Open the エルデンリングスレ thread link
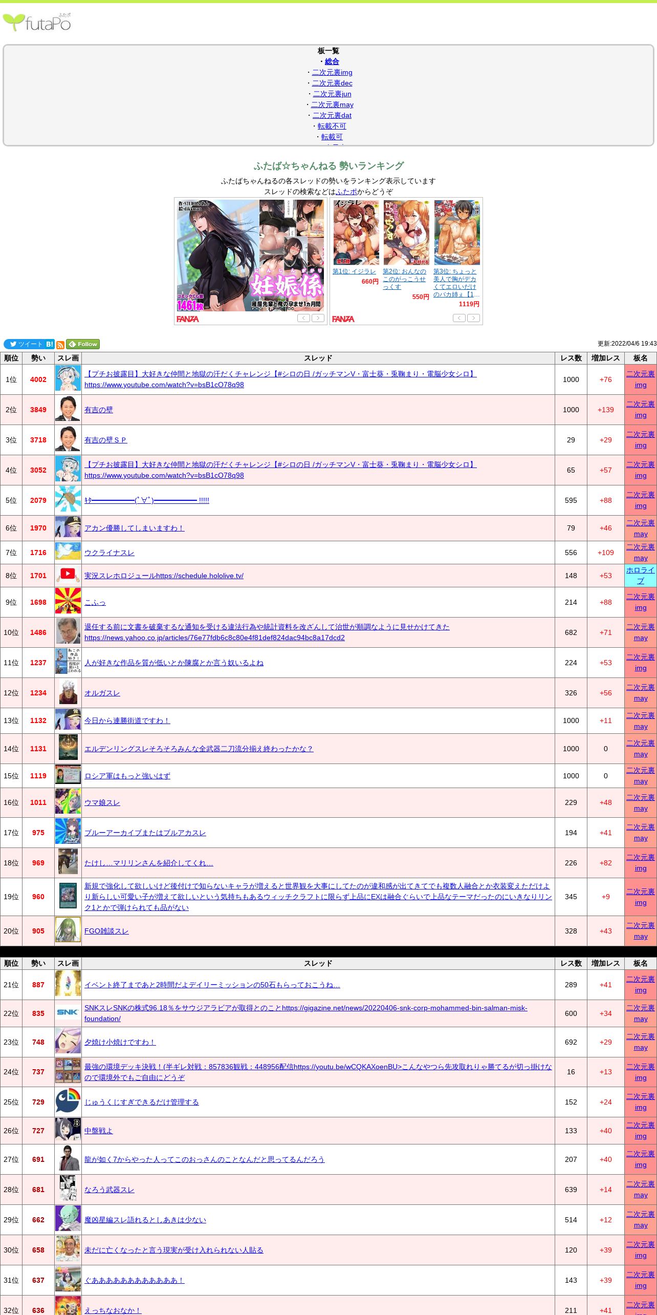This screenshot has width=657, height=1315. (x=199, y=749)
